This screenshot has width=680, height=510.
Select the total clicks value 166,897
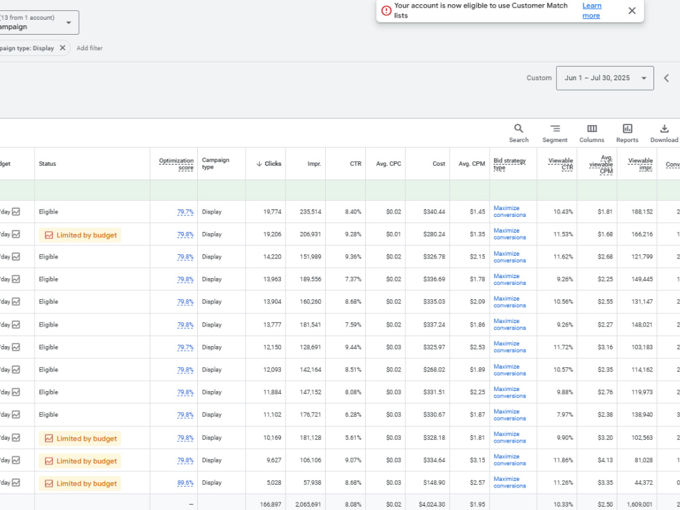click(x=271, y=505)
